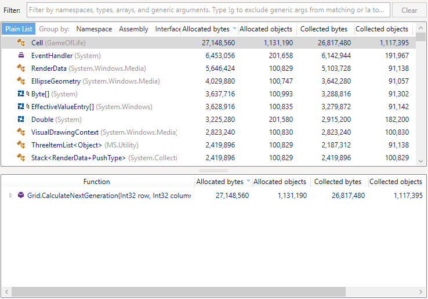Screen dimensions: 428x299
Task: Click the 91,057 collected objects value
Action: pos(398,81)
